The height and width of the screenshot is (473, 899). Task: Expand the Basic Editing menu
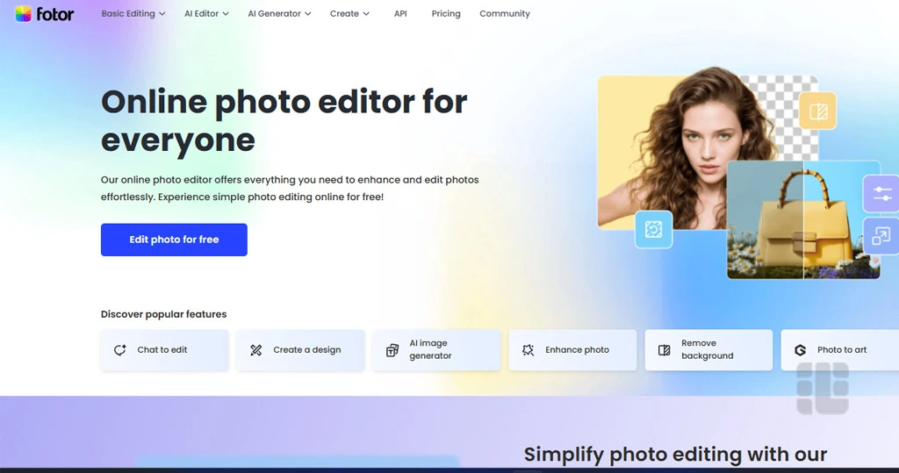tap(133, 14)
